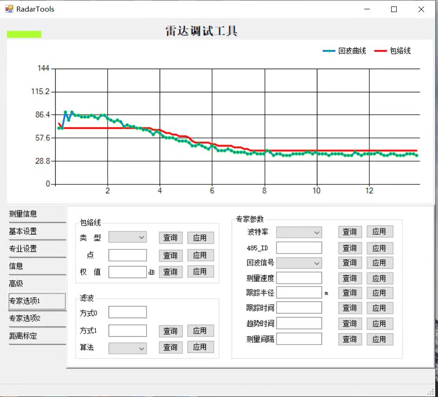
Task: Go to the 距离标定 tab
Action: tap(37, 336)
